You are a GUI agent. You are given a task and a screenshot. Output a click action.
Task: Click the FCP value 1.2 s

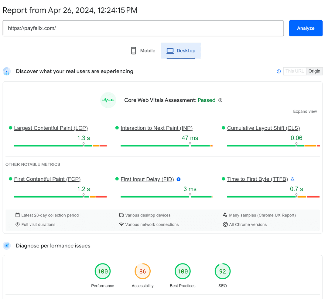point(84,189)
